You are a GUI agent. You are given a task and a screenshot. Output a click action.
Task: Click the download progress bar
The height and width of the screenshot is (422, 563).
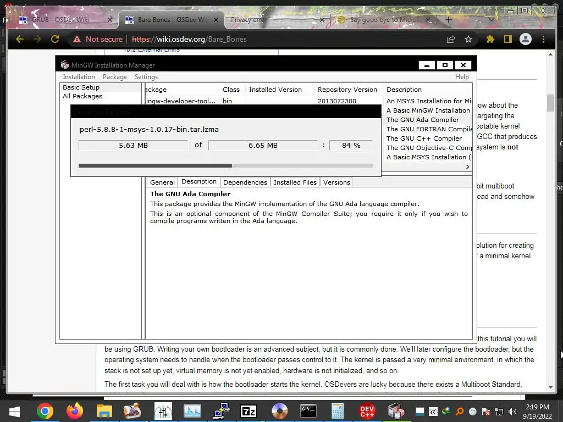(226, 165)
